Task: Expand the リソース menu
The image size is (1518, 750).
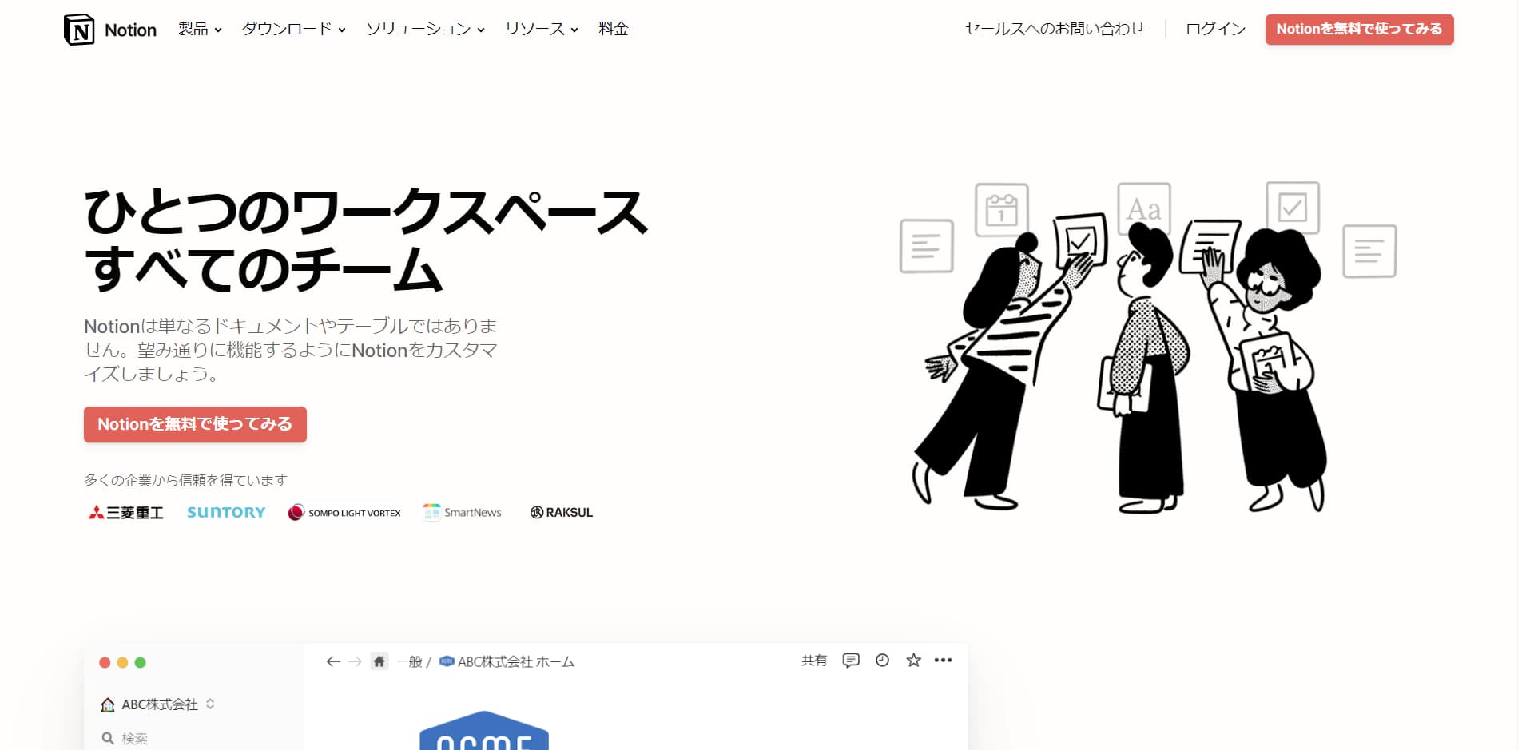Action: (x=541, y=30)
